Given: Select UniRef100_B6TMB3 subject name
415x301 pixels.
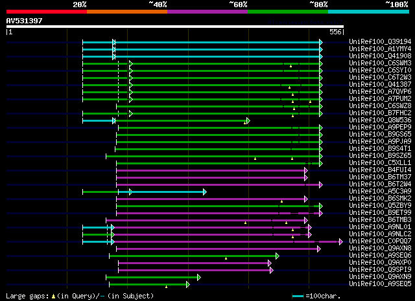Looking at the screenshot, I should (380, 220).
